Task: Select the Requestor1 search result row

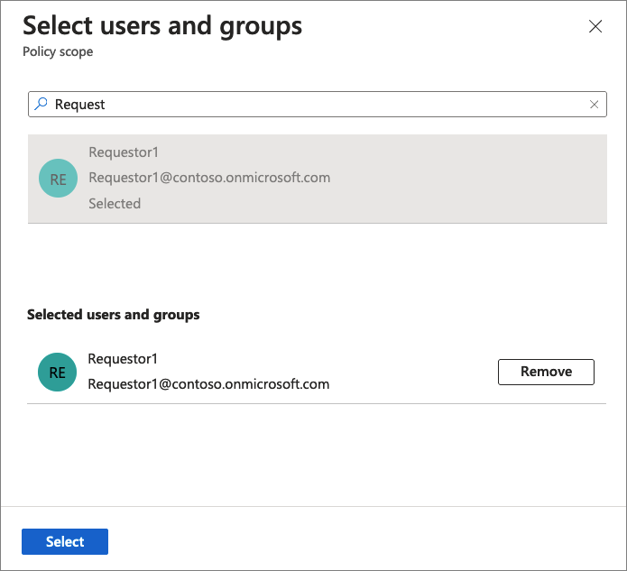Action: click(451, 179)
